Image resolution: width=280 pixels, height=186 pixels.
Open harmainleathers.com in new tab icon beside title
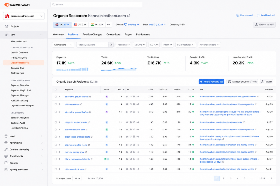[129, 16]
